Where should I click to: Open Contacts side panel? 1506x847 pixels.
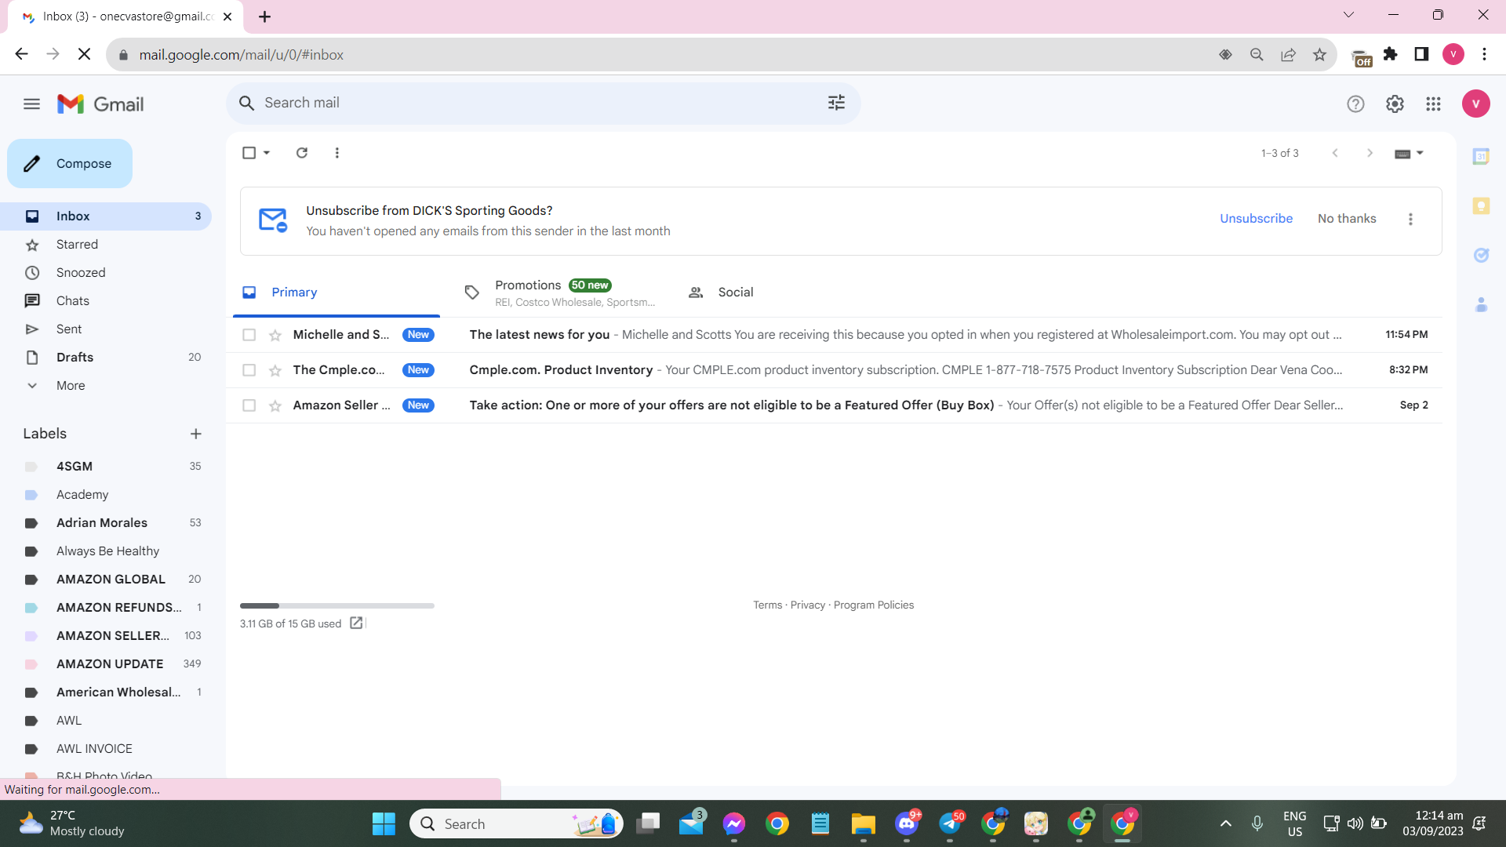pyautogui.click(x=1481, y=304)
